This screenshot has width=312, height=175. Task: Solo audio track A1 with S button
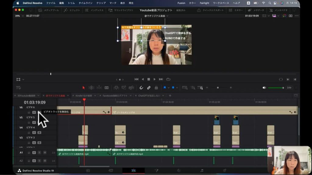(39, 152)
